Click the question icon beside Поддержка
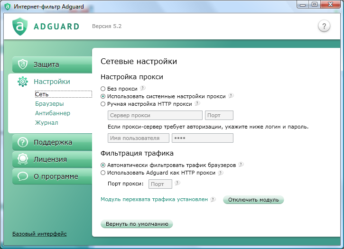The width and height of the screenshot is (344, 249). pyautogui.click(x=23, y=142)
